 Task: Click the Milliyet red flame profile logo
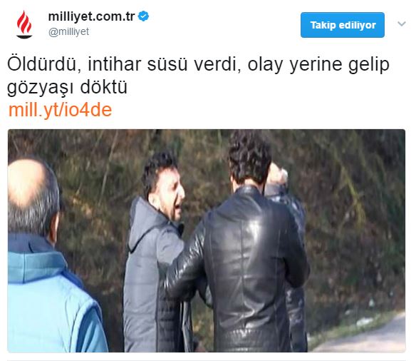[x=24, y=24]
